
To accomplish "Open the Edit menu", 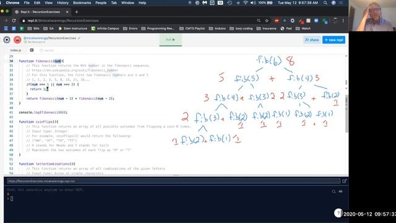I will (37, 2).
